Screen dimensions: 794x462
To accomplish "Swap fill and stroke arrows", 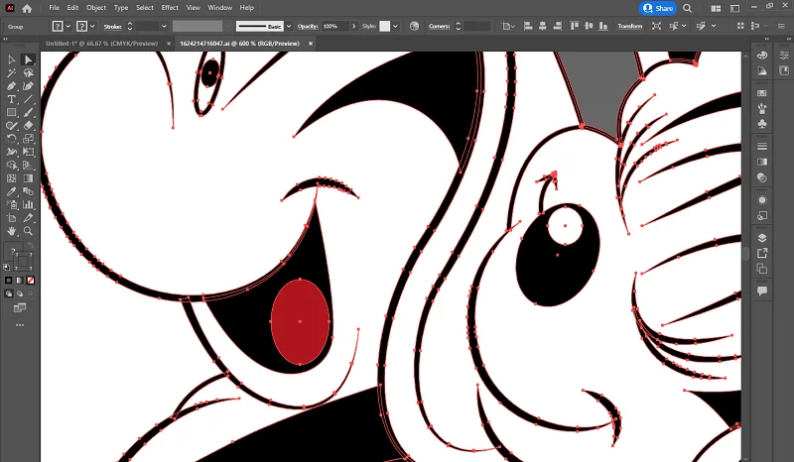I will click(x=31, y=246).
